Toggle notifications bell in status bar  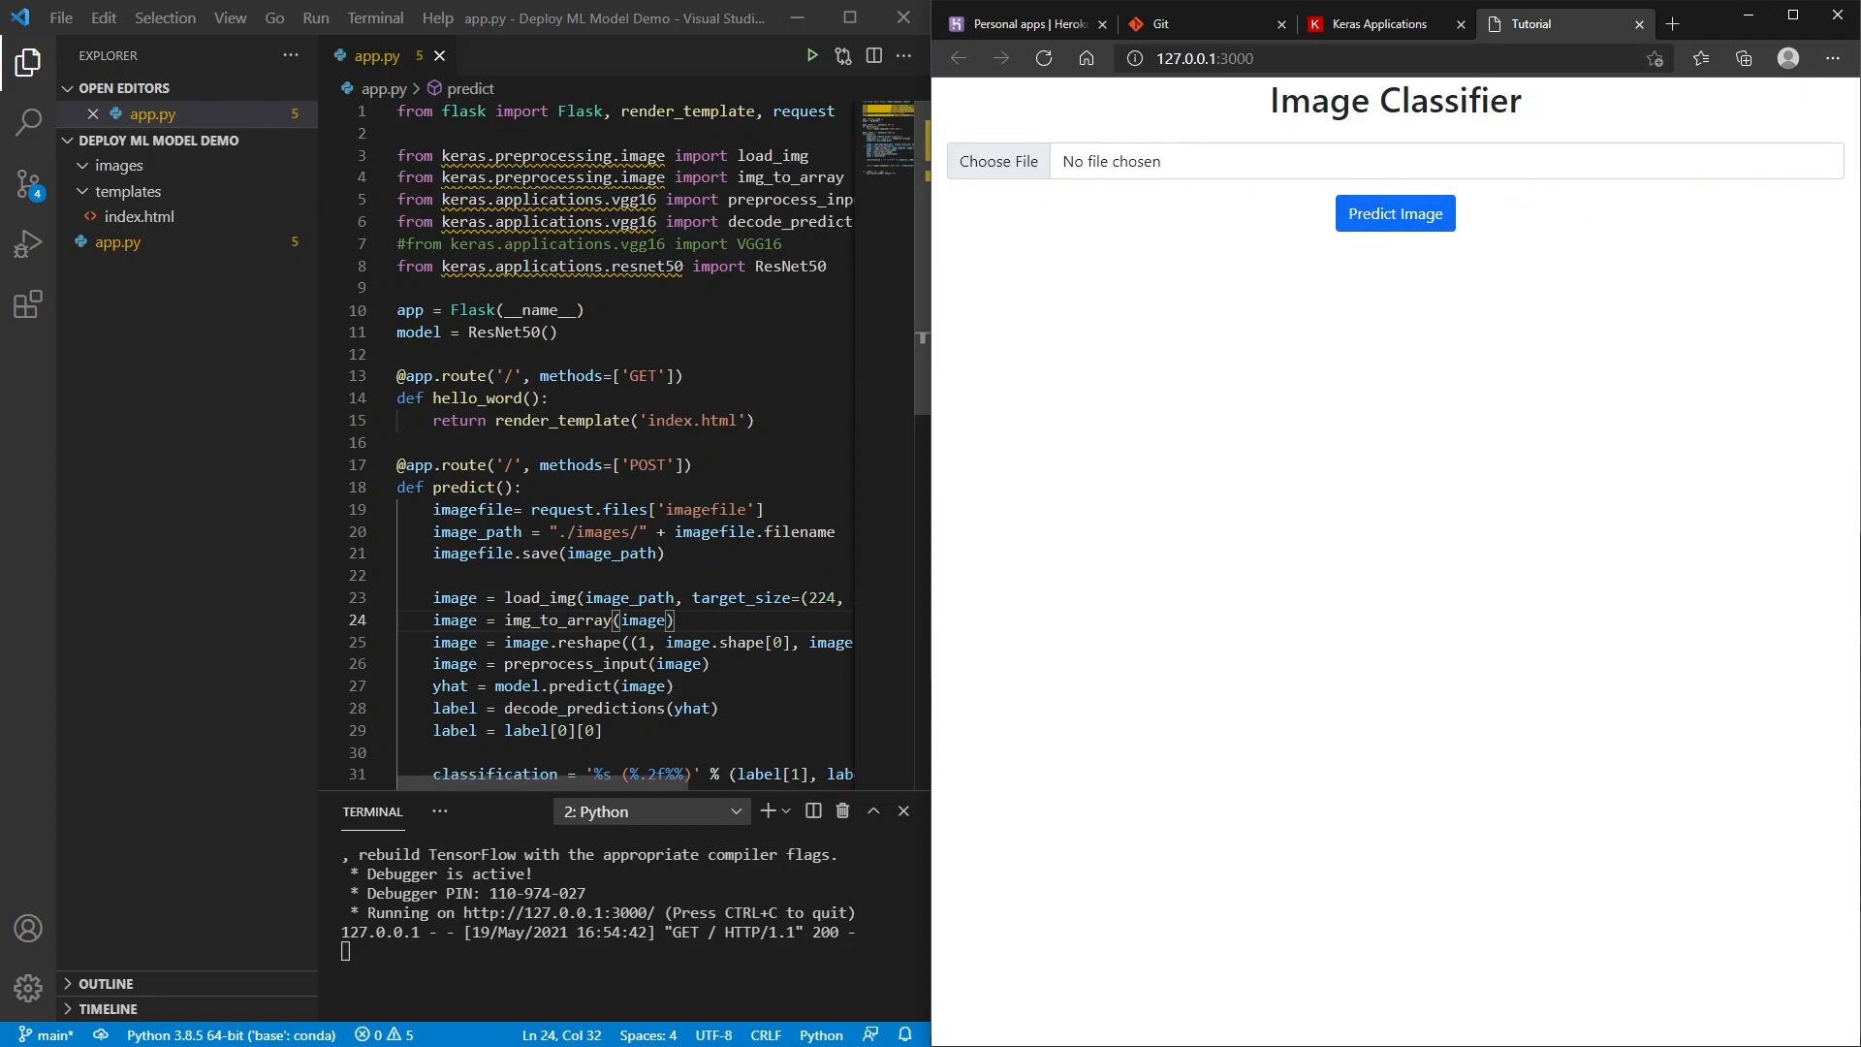pos(905,1034)
